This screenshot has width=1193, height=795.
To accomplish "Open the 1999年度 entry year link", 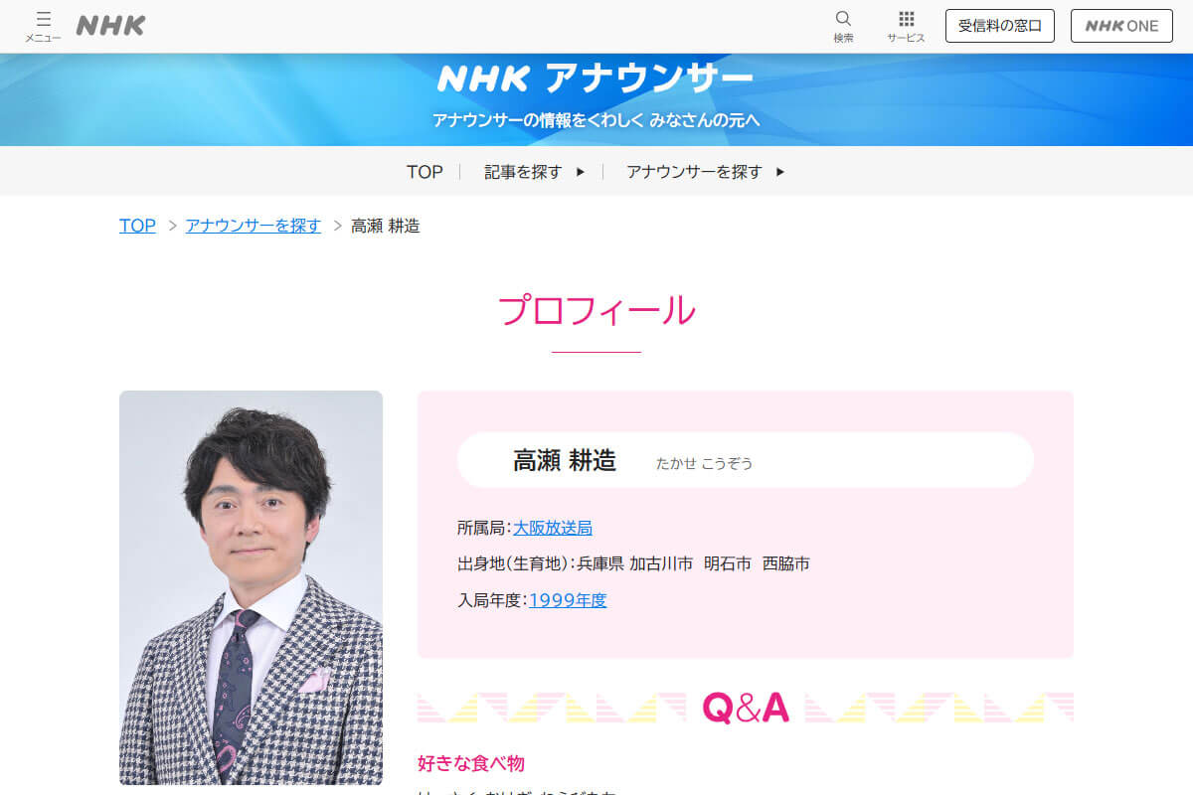I will 568,600.
